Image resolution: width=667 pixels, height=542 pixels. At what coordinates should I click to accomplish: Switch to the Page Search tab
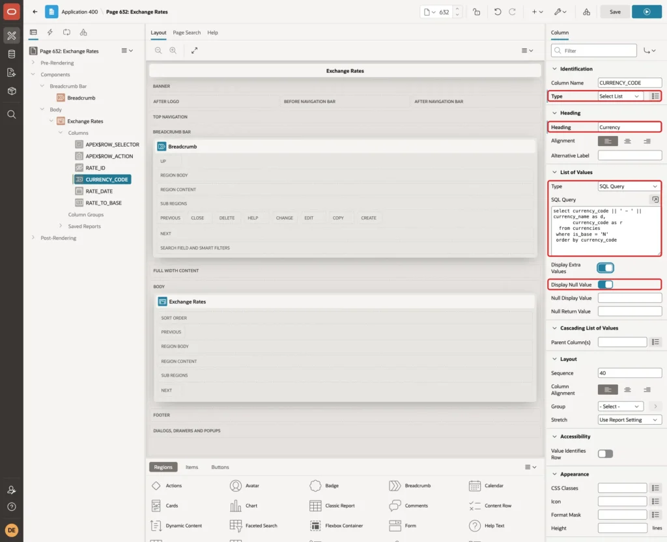coord(187,33)
